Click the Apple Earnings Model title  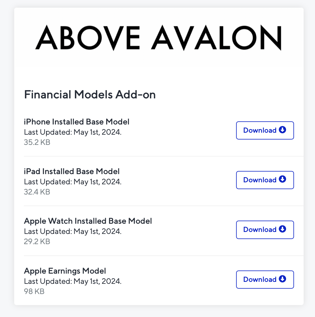coord(65,271)
